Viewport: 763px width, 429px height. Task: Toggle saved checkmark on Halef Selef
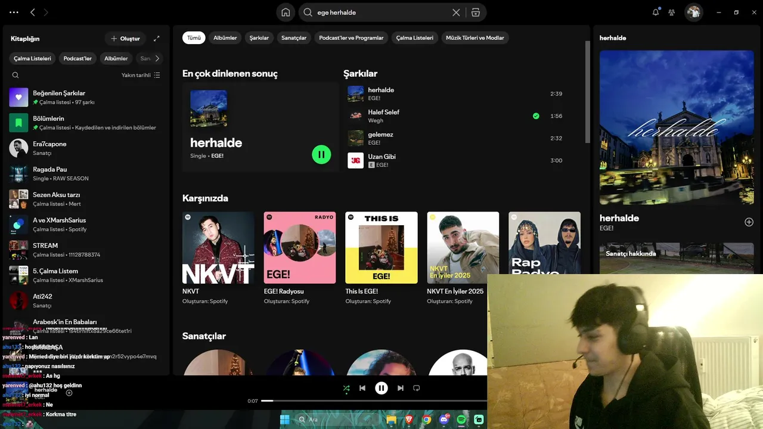(536, 116)
